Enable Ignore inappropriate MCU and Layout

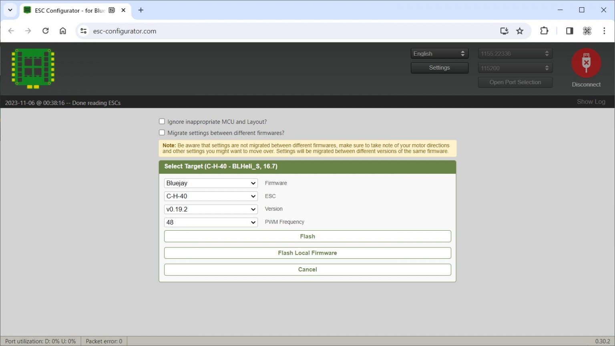coord(162,121)
